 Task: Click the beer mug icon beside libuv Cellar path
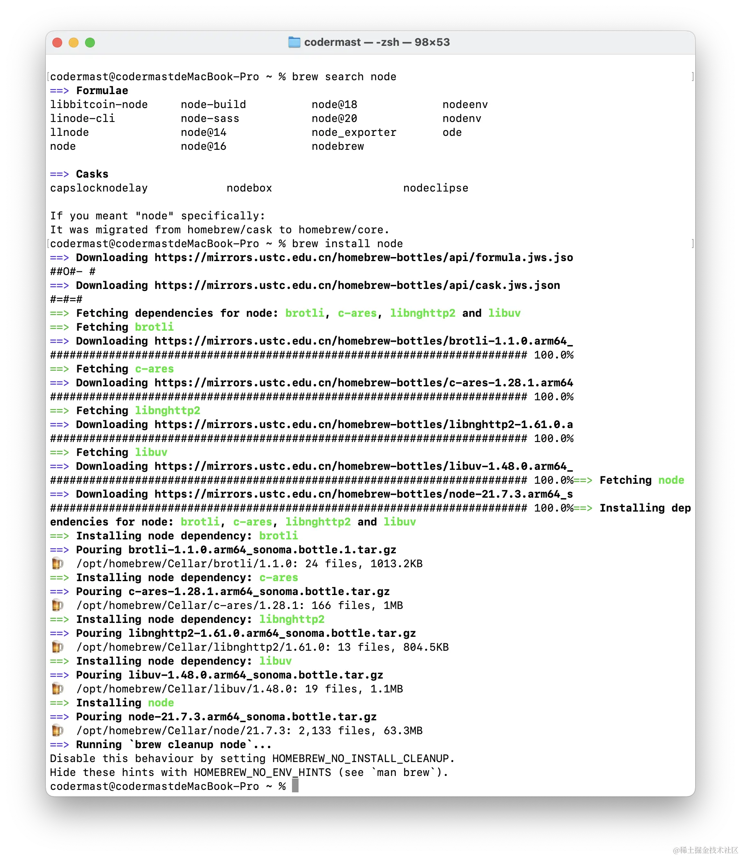[x=58, y=689]
